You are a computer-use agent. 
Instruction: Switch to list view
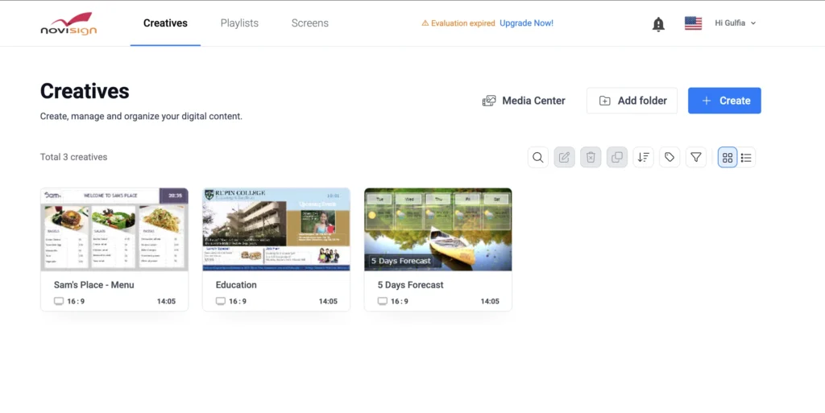click(x=746, y=157)
